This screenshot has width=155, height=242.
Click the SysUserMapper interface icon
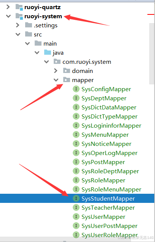76,217
